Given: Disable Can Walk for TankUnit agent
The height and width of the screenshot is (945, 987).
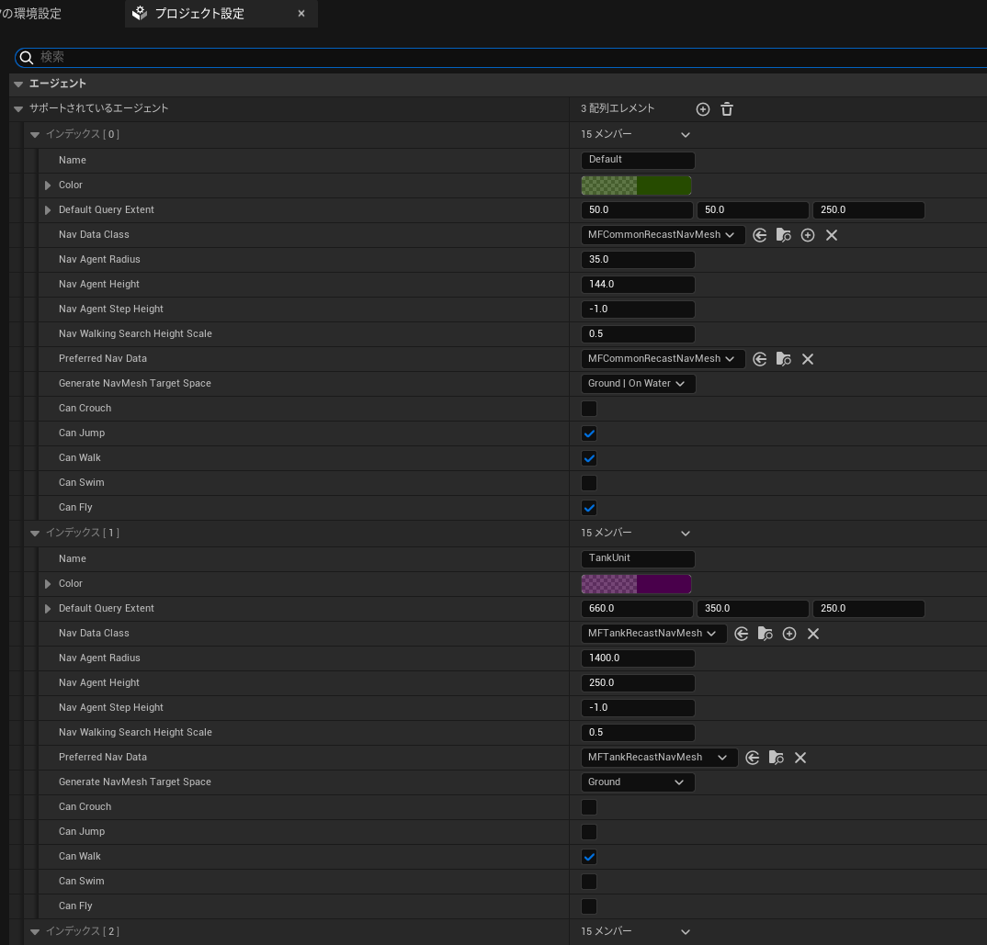Looking at the screenshot, I should coord(589,857).
